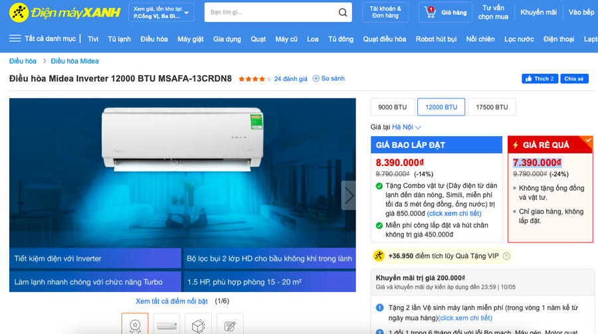Open the Loa category

(x=313, y=39)
